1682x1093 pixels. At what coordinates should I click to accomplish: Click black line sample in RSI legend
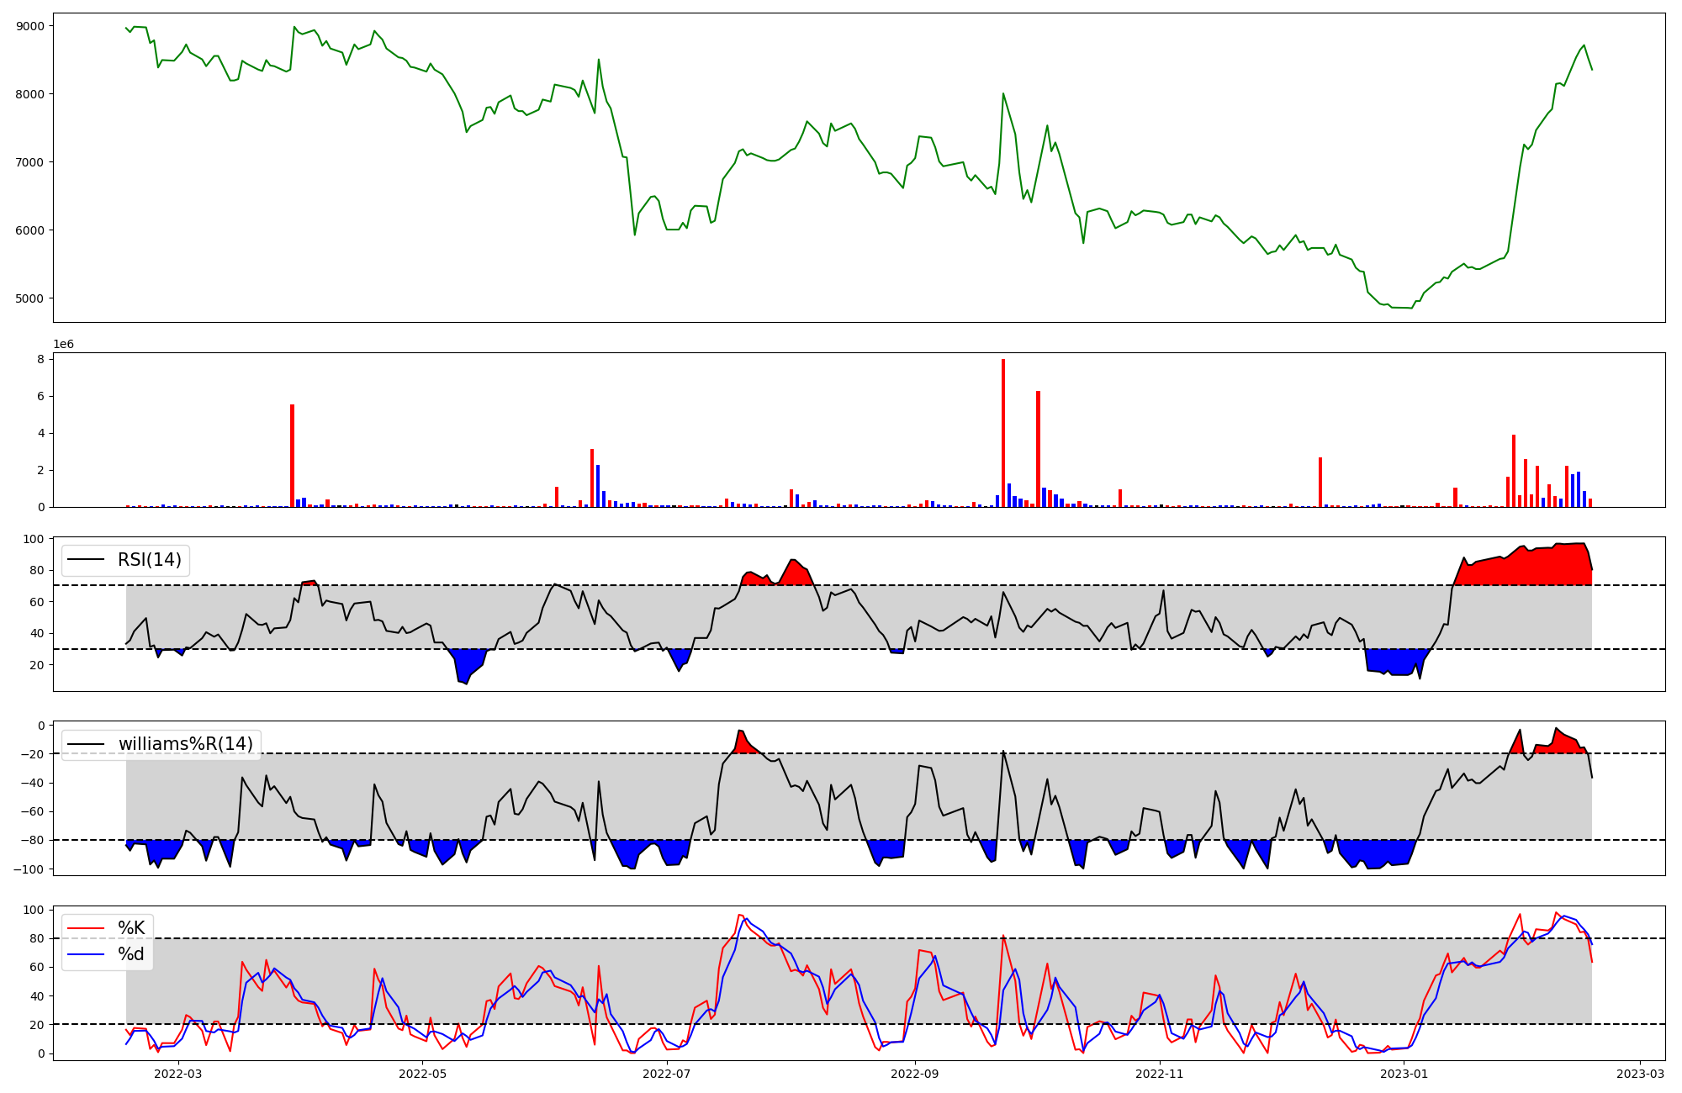coord(86,560)
